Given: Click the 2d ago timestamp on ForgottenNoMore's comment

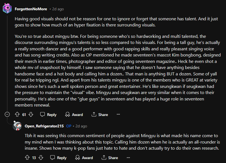Looking at the screenshot, I should point(58,9).
